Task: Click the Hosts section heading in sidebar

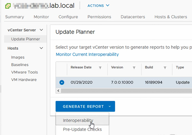Action: click(x=13, y=48)
